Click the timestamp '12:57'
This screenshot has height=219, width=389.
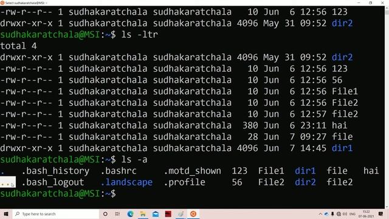(314, 114)
